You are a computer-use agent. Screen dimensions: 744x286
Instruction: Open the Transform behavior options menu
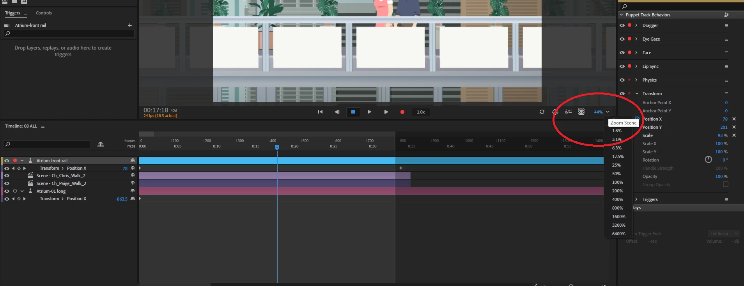click(x=726, y=94)
